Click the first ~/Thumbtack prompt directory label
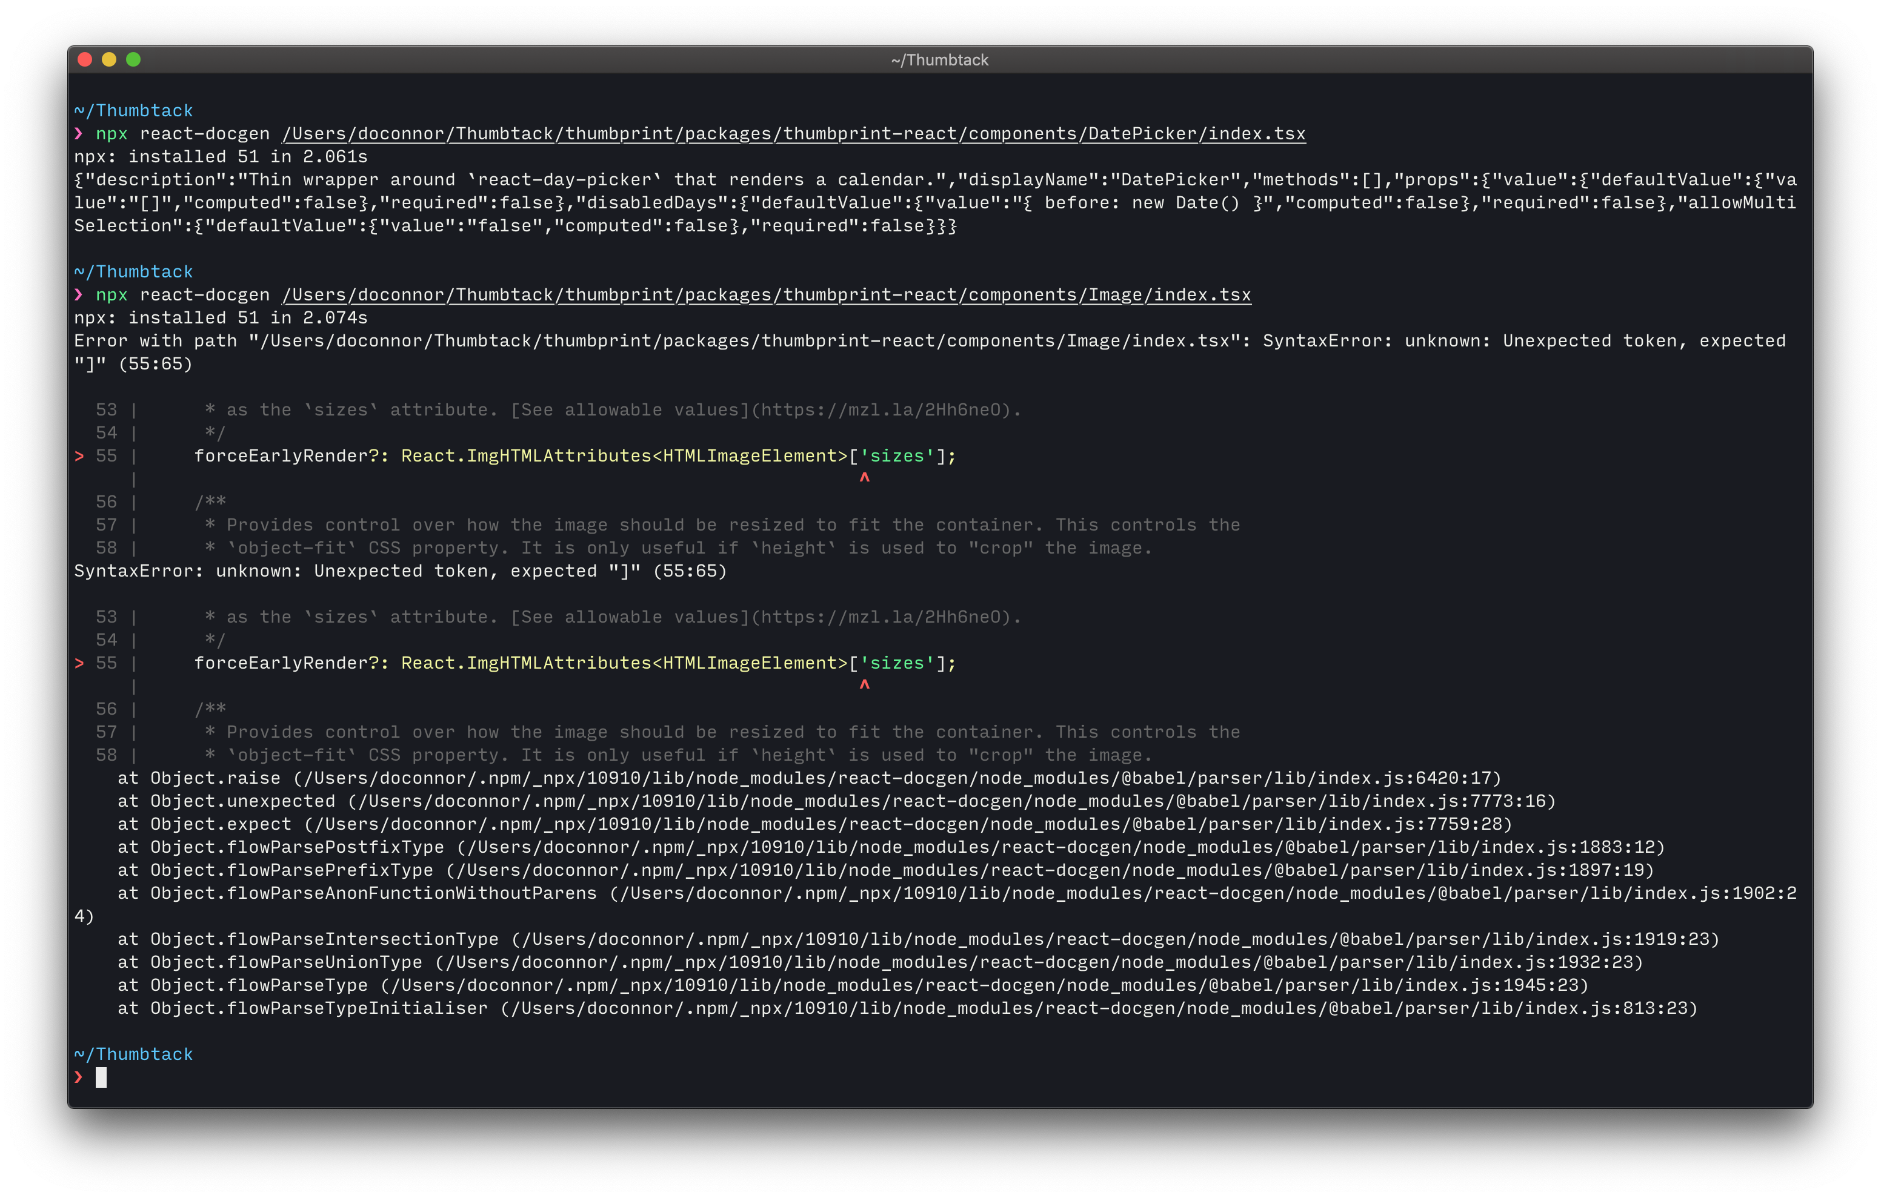 [x=133, y=111]
